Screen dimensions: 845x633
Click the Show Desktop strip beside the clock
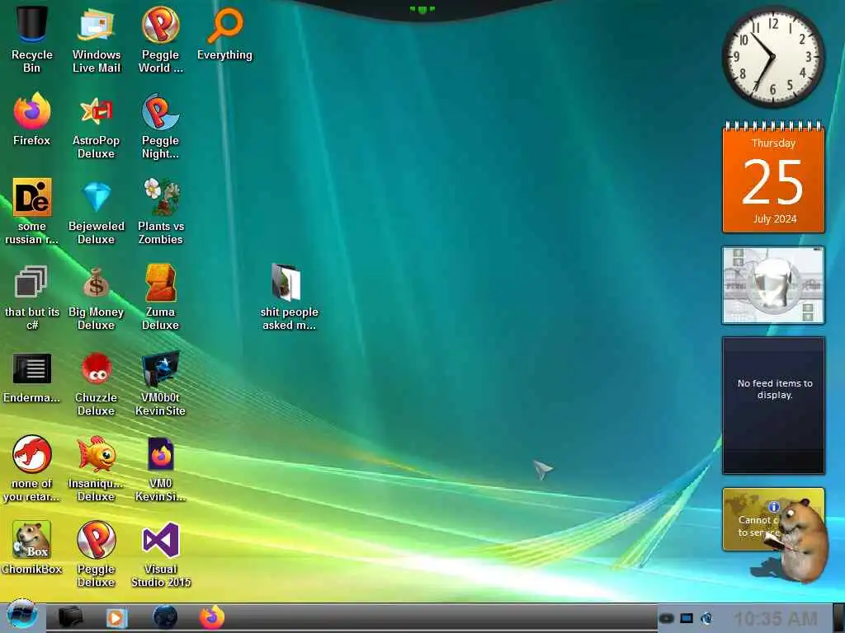click(838, 618)
